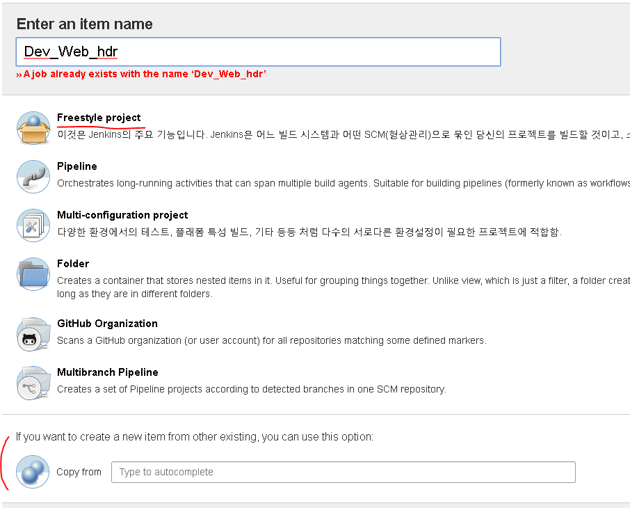This screenshot has height=508, width=630.
Task: Click 'If you want to create a new item' text
Action: [x=195, y=437]
